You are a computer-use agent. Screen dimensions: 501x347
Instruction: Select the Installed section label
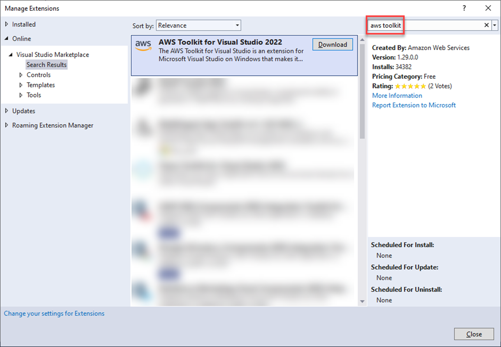click(24, 24)
